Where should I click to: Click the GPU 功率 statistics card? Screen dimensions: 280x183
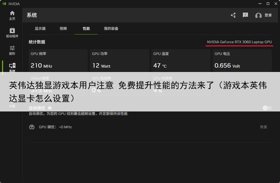[118, 61]
